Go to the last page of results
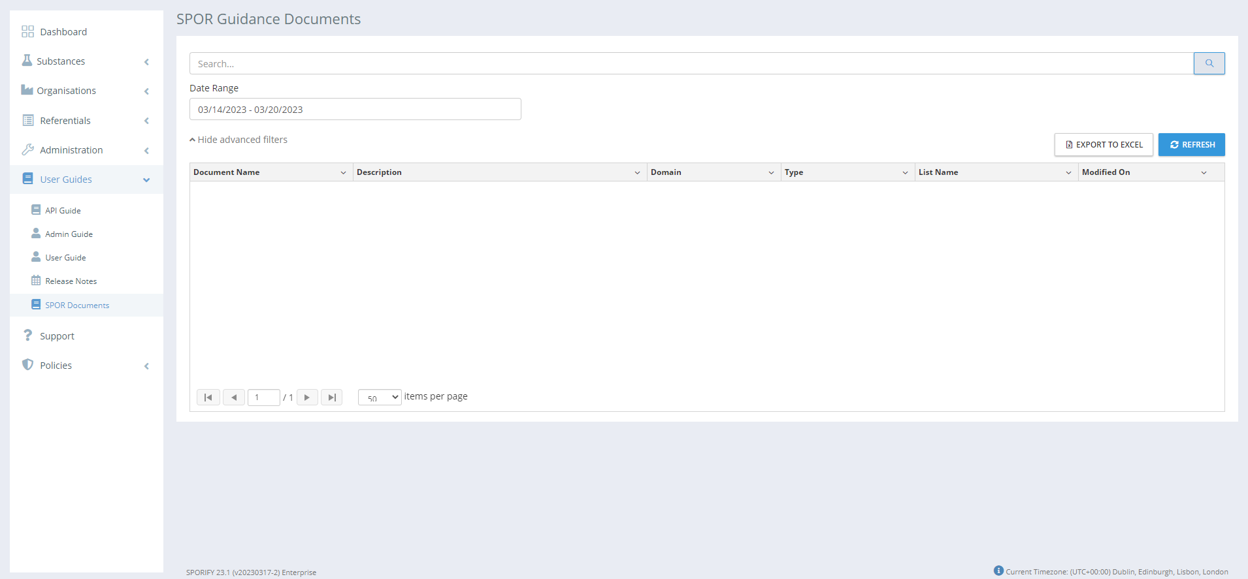 [x=331, y=398]
